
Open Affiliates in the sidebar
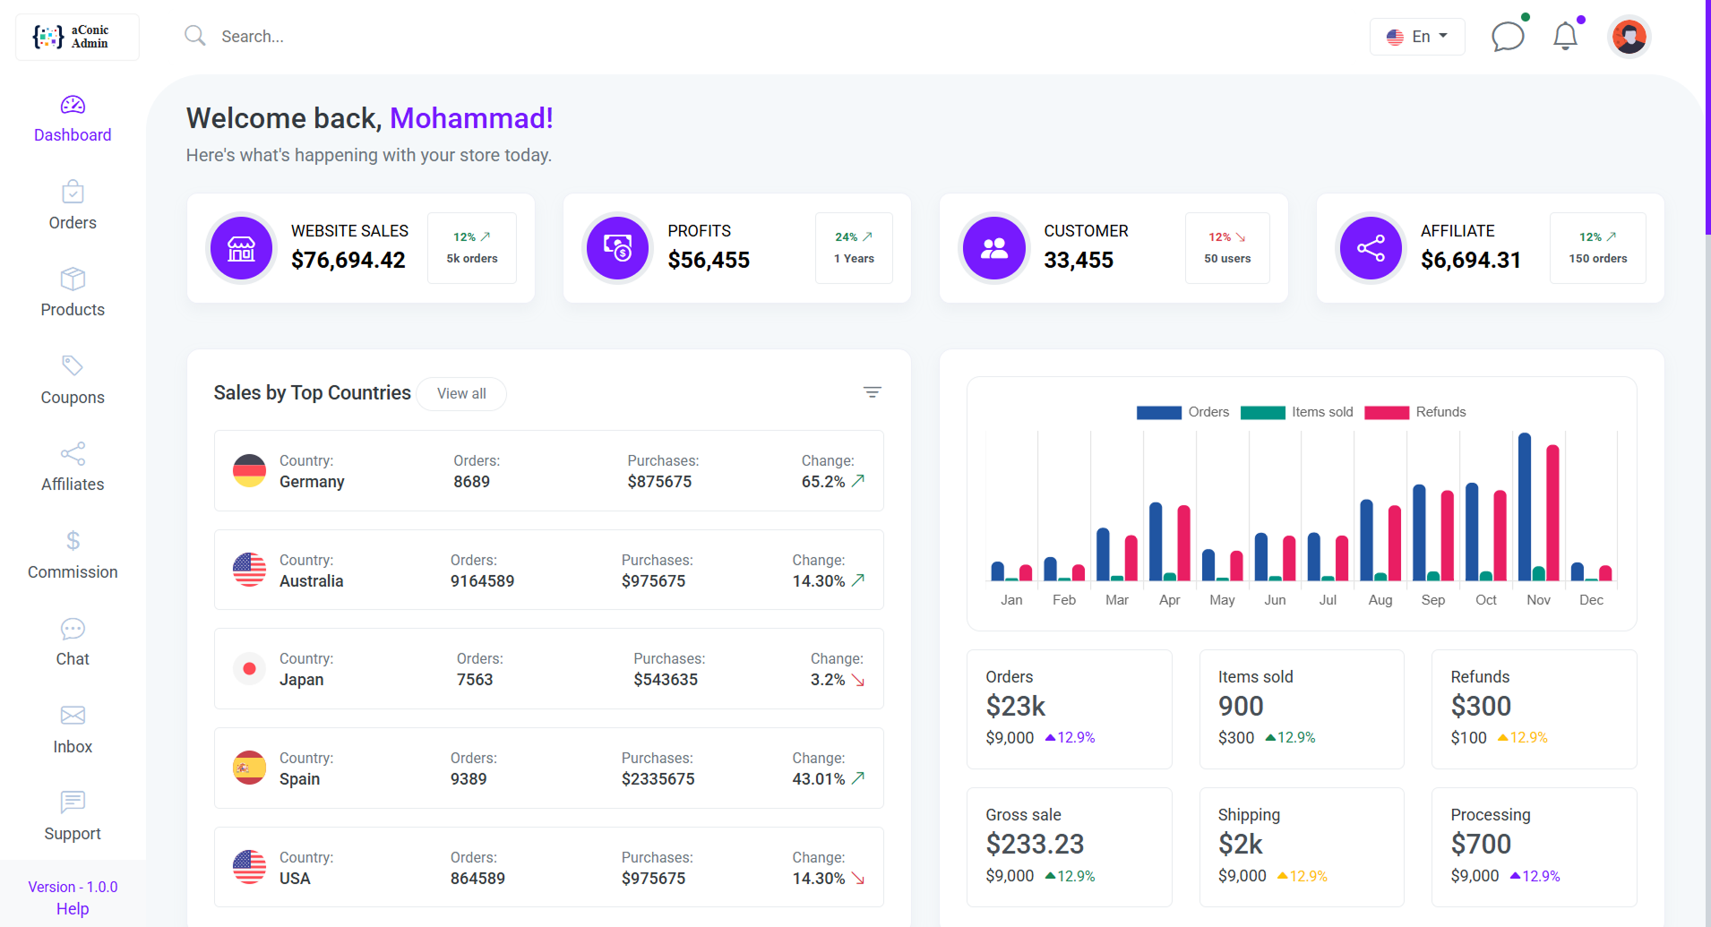point(73,468)
